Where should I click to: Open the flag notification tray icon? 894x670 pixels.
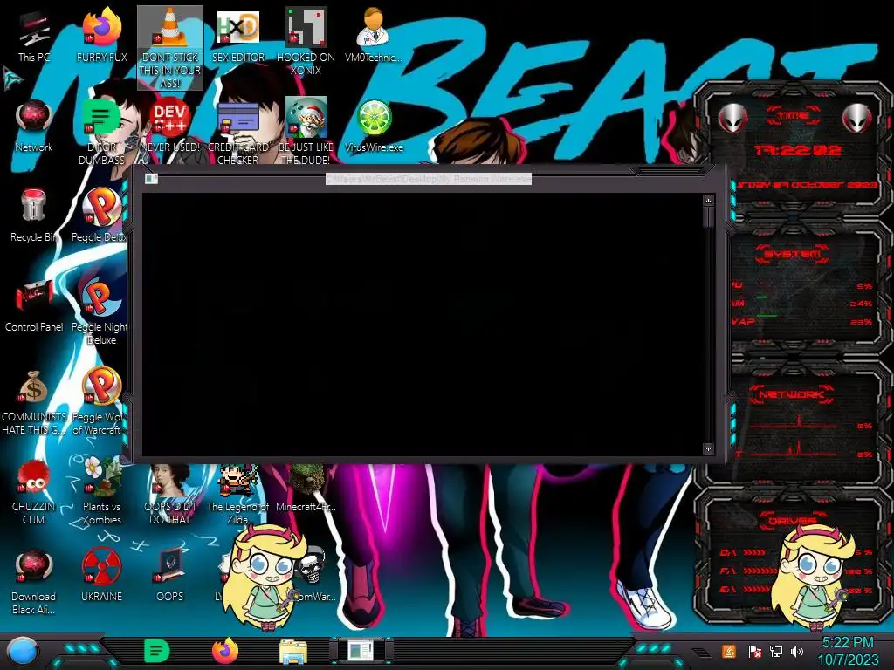point(754,651)
